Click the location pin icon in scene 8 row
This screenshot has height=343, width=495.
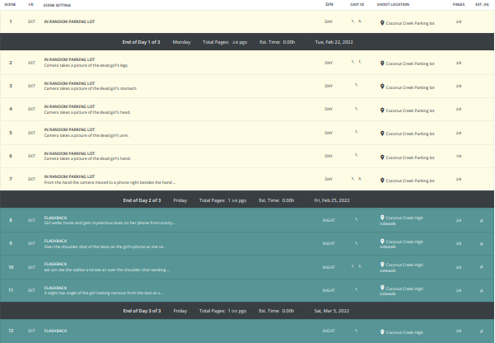click(x=382, y=218)
